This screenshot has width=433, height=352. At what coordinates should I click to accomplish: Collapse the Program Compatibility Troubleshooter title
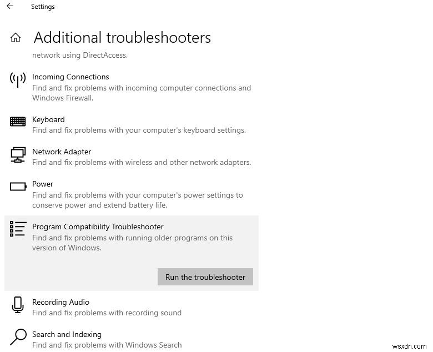tap(98, 227)
